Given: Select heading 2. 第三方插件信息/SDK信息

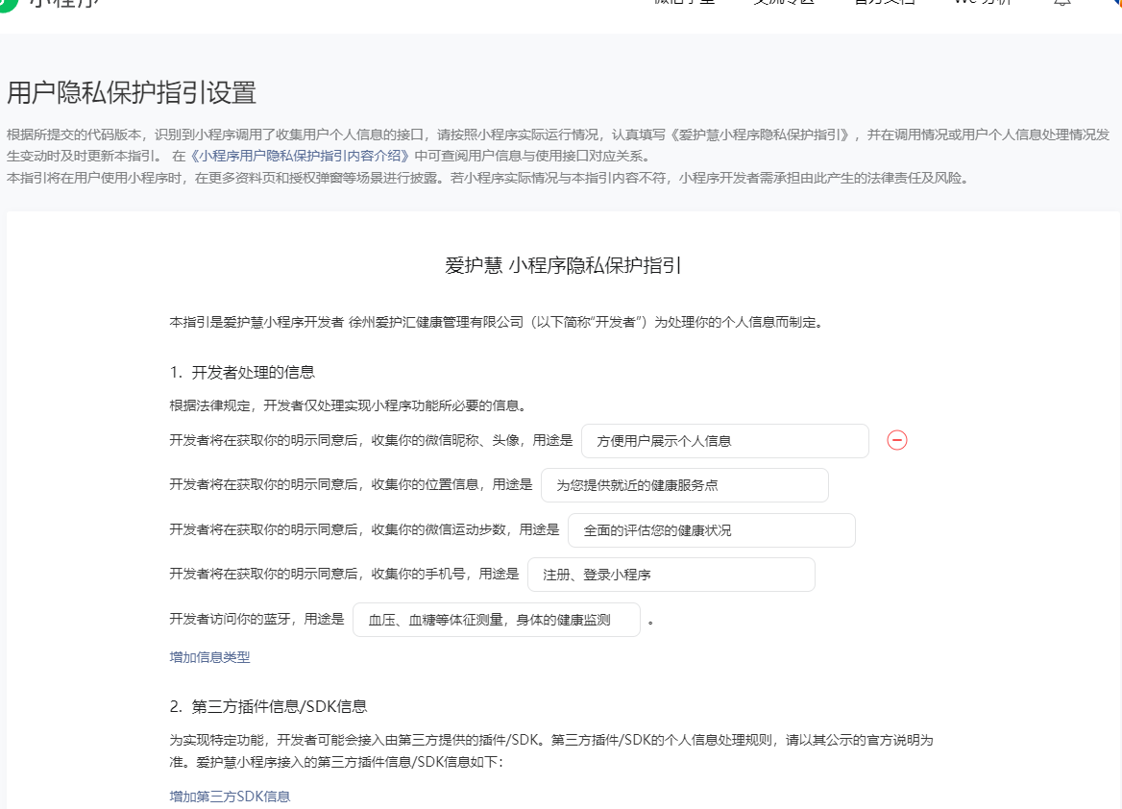Looking at the screenshot, I should (268, 706).
